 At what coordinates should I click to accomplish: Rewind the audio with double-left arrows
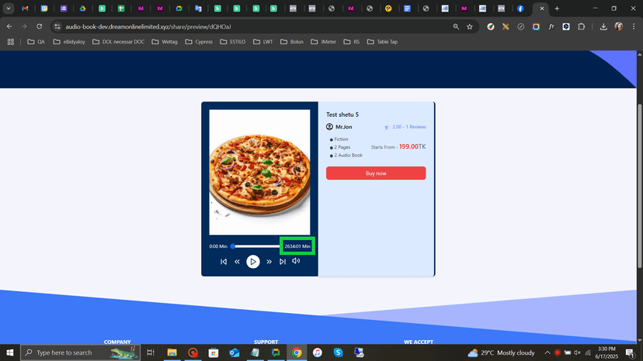(x=238, y=262)
